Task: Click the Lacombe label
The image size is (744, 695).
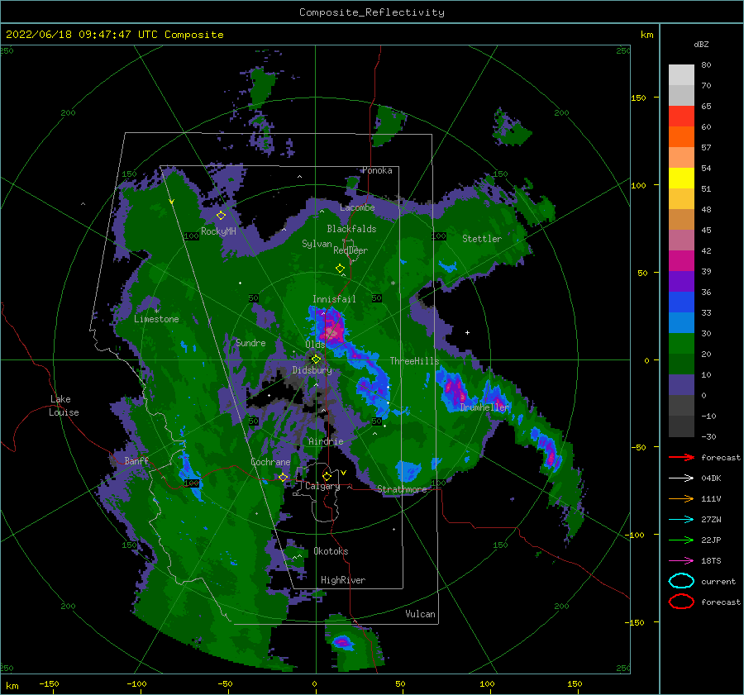Action: click(x=357, y=207)
